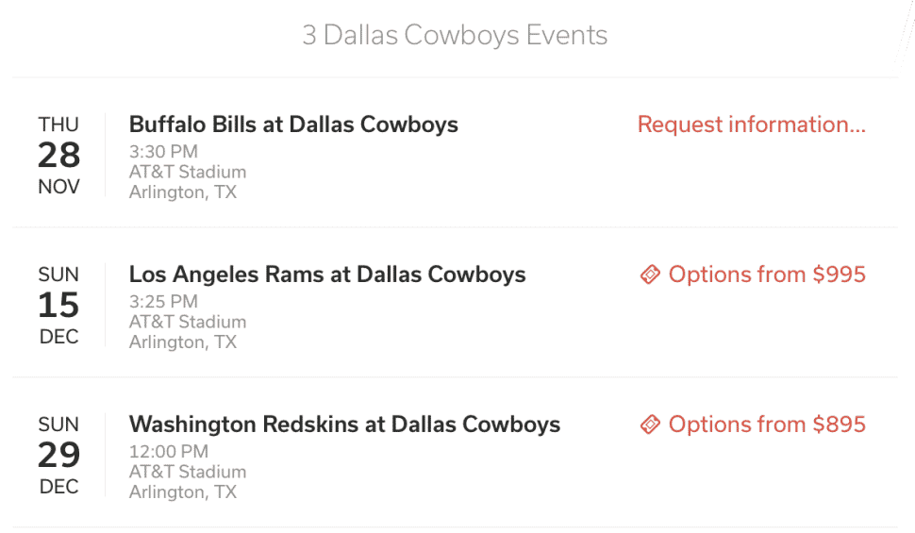Open Request information link for Bills game
915x533 pixels.
752,125
